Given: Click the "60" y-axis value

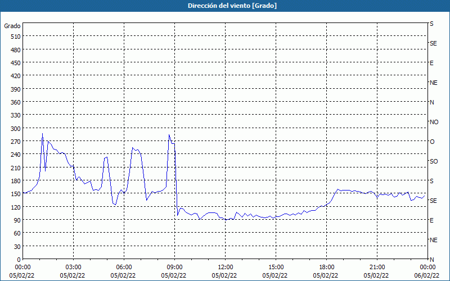Looking at the screenshot, I should coord(17,233).
